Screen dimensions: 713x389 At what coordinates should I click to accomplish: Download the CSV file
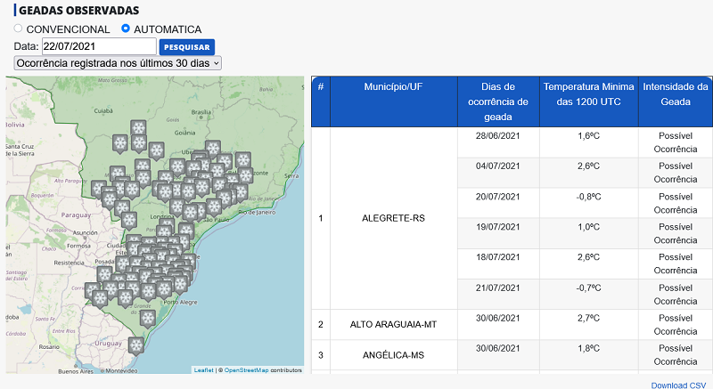pos(677,385)
